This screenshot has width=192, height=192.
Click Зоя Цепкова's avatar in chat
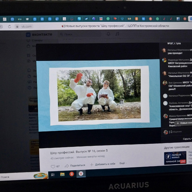tap(165, 83)
